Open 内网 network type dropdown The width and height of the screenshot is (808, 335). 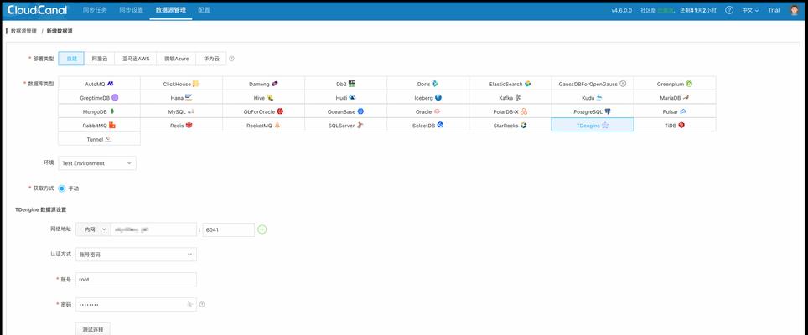(93, 229)
